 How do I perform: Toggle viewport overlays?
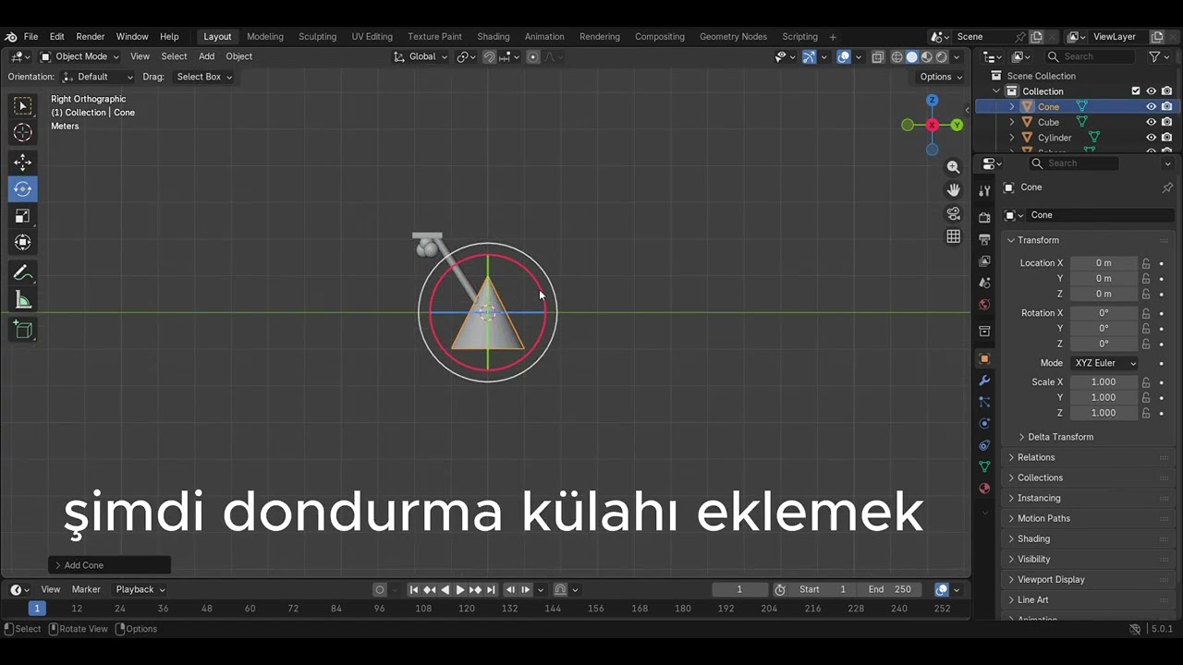point(844,57)
